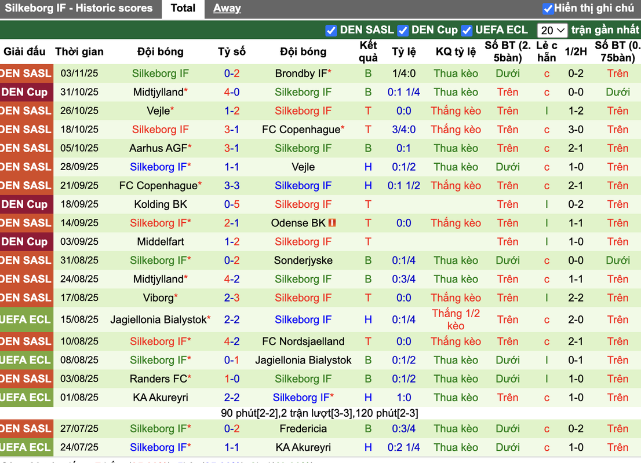Image resolution: width=641 pixels, height=463 pixels.
Task: Click Sonderjyske team name
Action: point(303,260)
